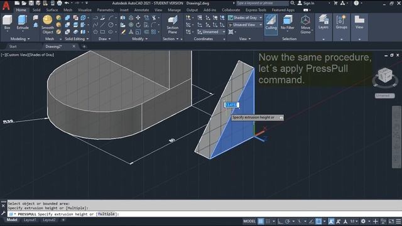
Task: Toggle ortho mode in status bar
Action: [x=280, y=222]
